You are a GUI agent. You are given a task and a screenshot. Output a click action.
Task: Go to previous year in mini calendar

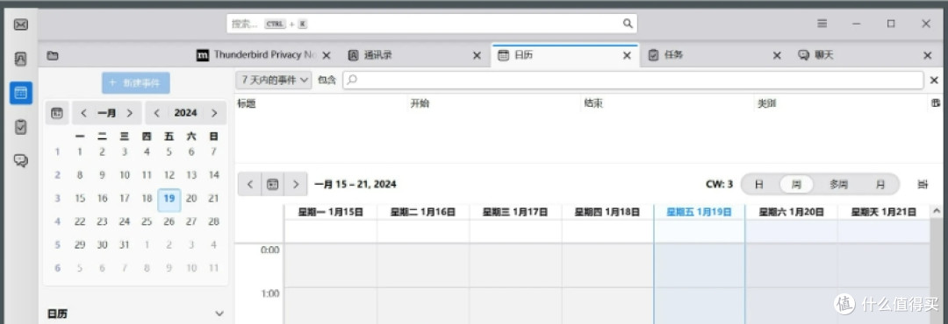click(156, 113)
